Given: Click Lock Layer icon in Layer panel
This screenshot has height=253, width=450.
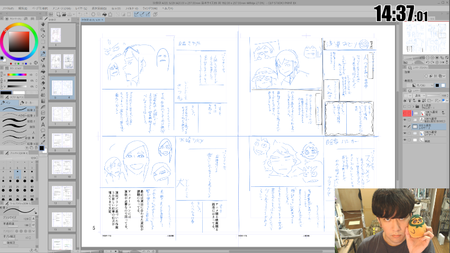Looking at the screenshot, I should [x=420, y=101].
